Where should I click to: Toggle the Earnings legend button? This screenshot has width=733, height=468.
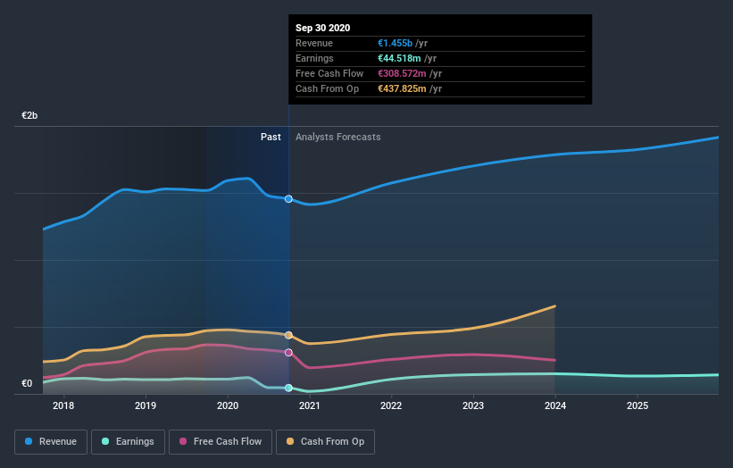[128, 442]
